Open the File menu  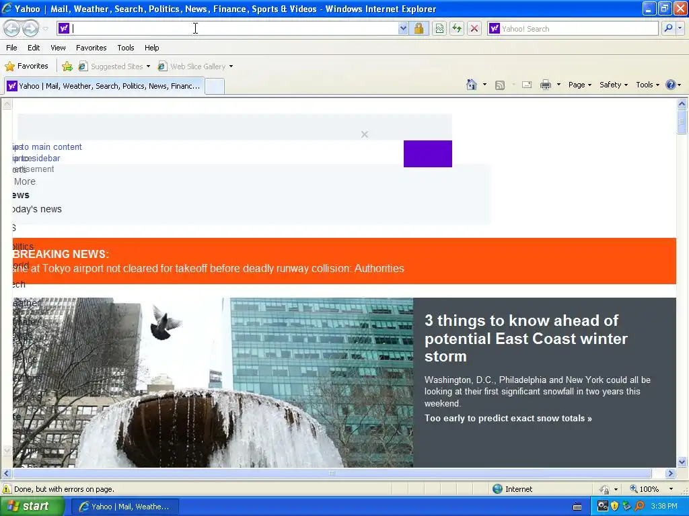[x=12, y=48]
